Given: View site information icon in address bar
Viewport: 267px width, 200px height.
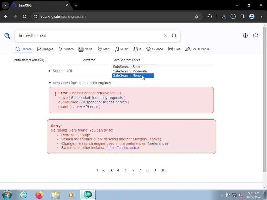Looking at the screenshot, I should coord(36,16).
